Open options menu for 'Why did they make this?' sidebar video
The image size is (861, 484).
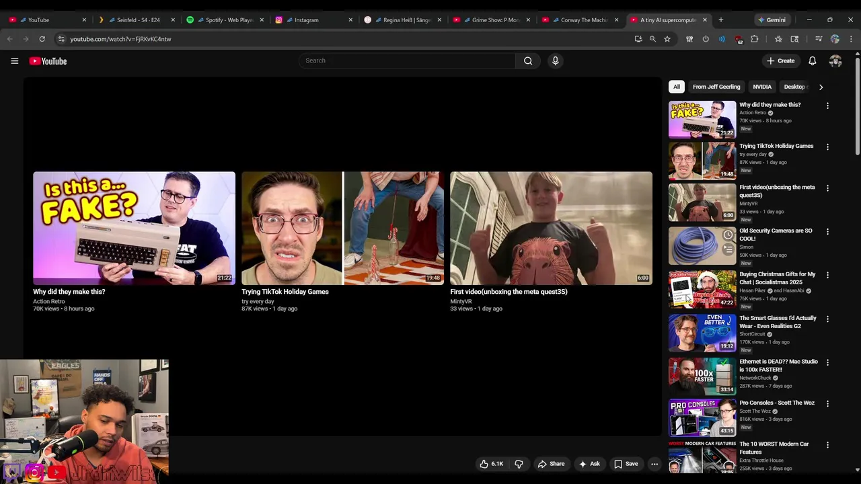(x=827, y=106)
